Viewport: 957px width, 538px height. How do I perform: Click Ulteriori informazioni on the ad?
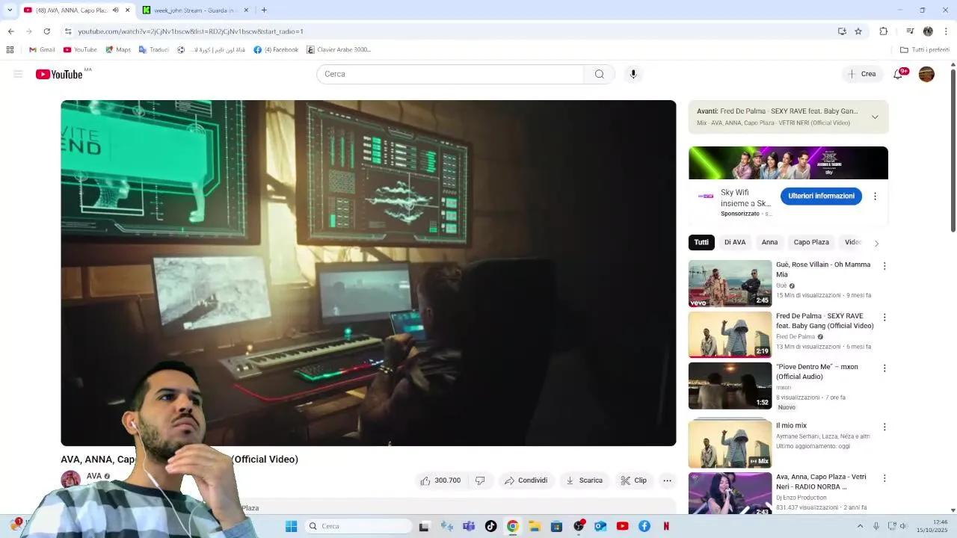coord(821,196)
